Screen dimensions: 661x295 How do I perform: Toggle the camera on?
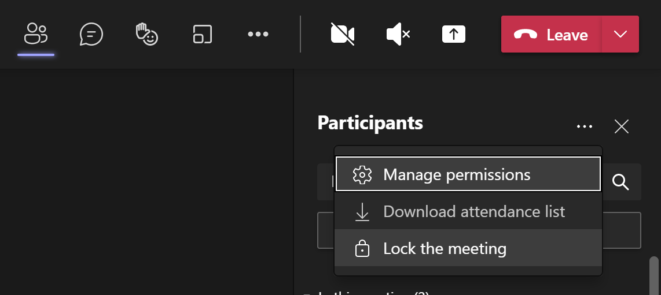coord(342,35)
